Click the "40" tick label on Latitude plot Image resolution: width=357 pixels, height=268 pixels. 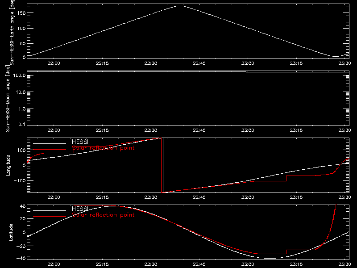(23, 206)
